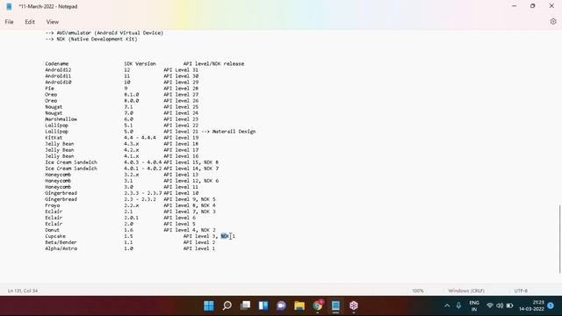Viewport: 562px width, 316px height.
Task: Click the Wi-Fi network icon
Action: pos(490,305)
